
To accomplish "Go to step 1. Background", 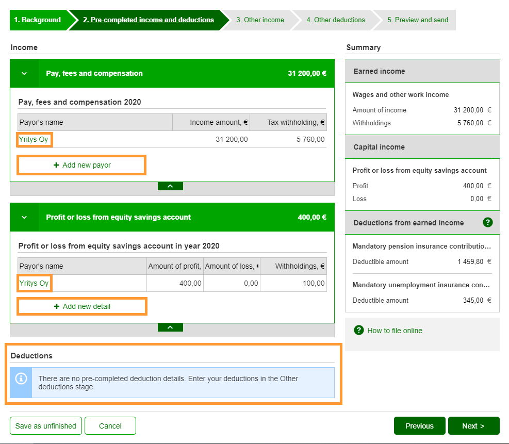I will coord(38,20).
